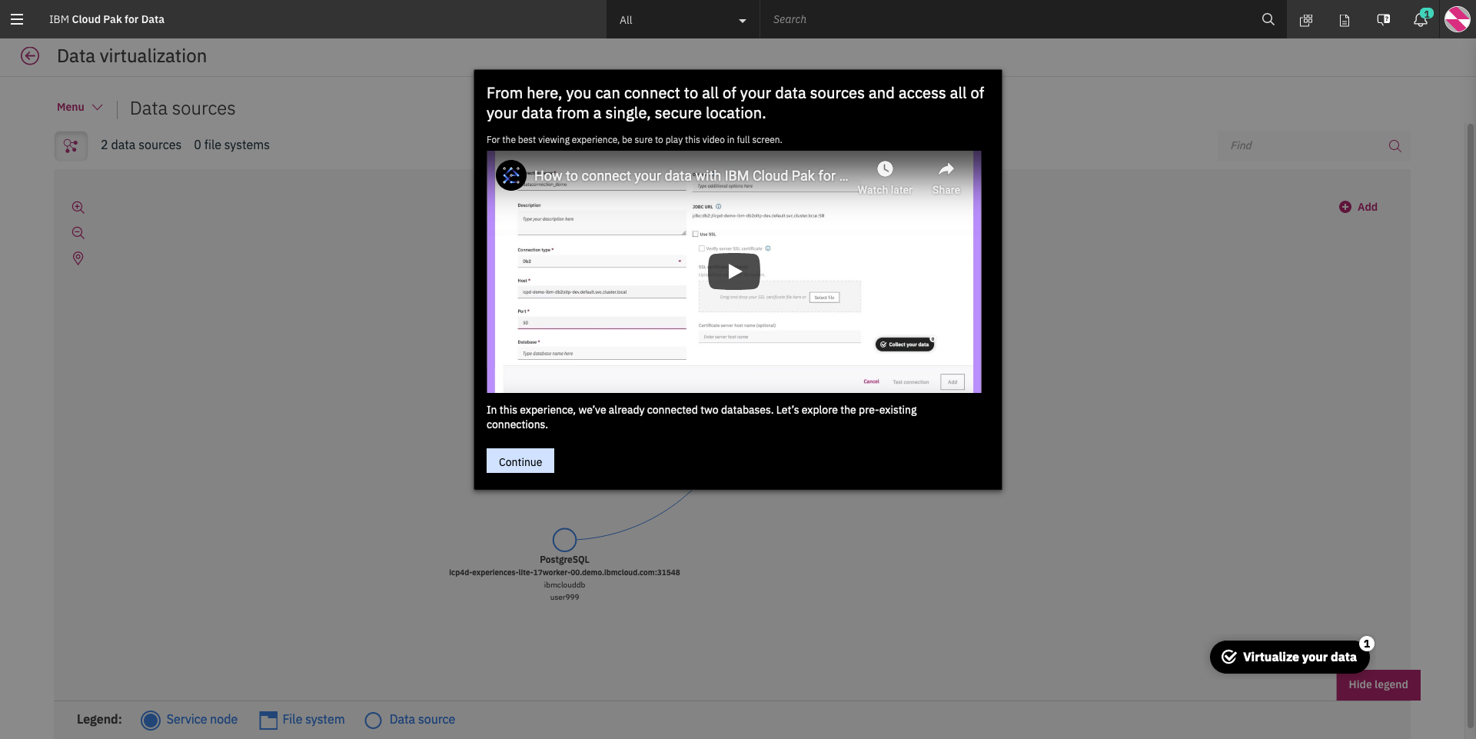Image resolution: width=1476 pixels, height=739 pixels.
Task: Click the 2 data sources label
Action: tap(141, 145)
